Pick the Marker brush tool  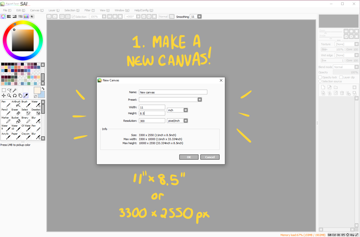tap(6, 120)
